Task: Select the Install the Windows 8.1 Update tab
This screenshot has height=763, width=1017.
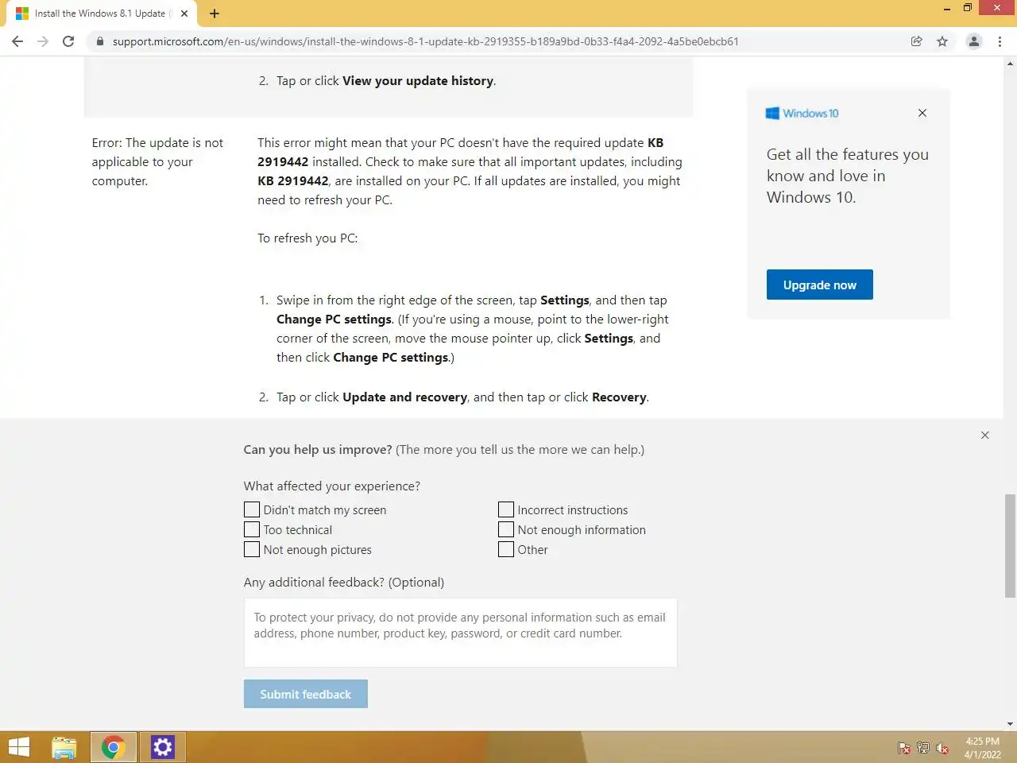Action: 102,14
